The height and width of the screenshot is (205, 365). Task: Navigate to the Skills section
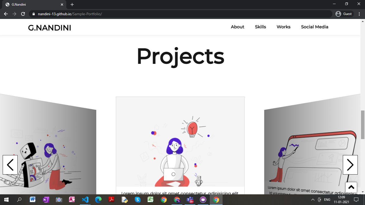click(x=260, y=27)
